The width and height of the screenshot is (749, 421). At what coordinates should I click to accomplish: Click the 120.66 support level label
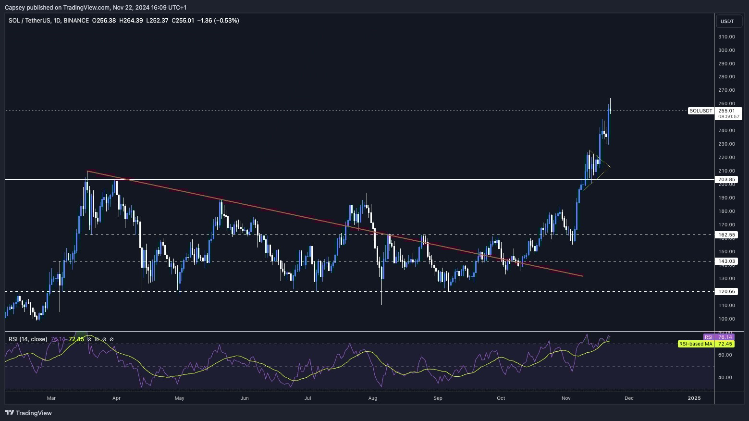point(727,291)
